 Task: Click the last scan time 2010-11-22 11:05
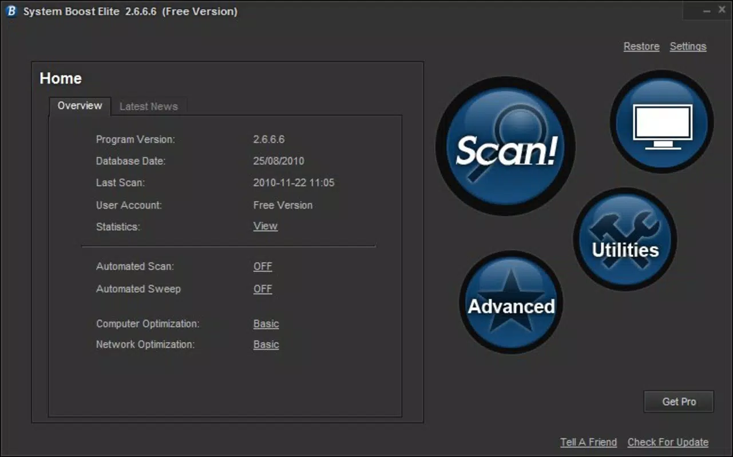point(294,183)
